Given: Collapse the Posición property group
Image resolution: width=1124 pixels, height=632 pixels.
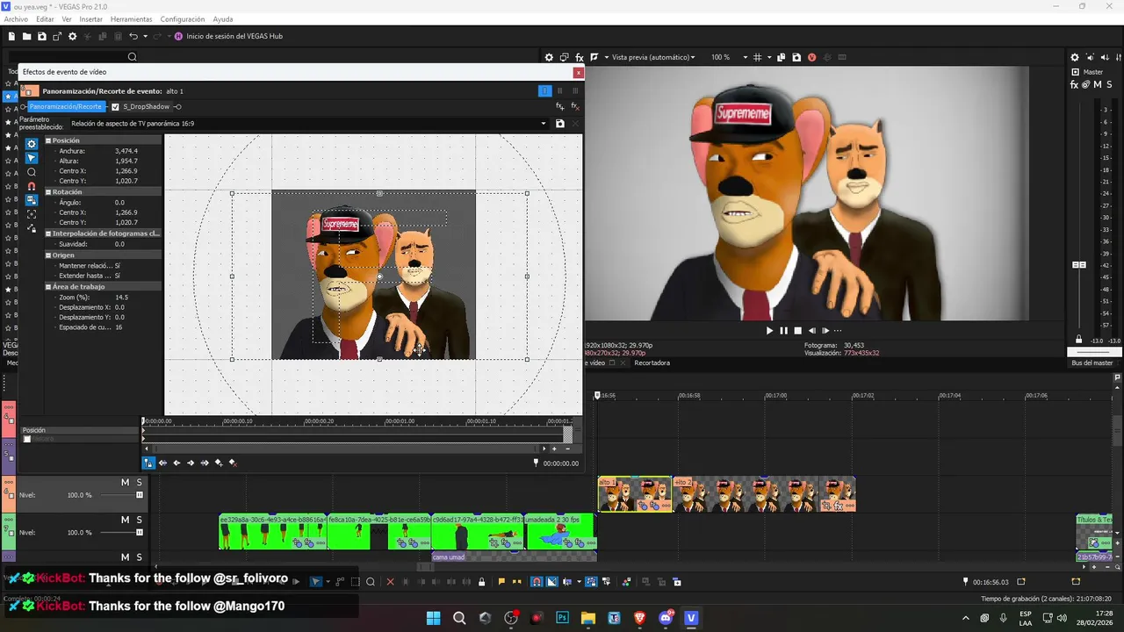Looking at the screenshot, I should click(x=48, y=140).
